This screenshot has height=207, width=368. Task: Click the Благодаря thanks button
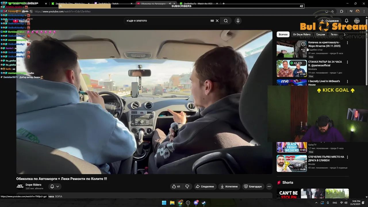pos(253,187)
